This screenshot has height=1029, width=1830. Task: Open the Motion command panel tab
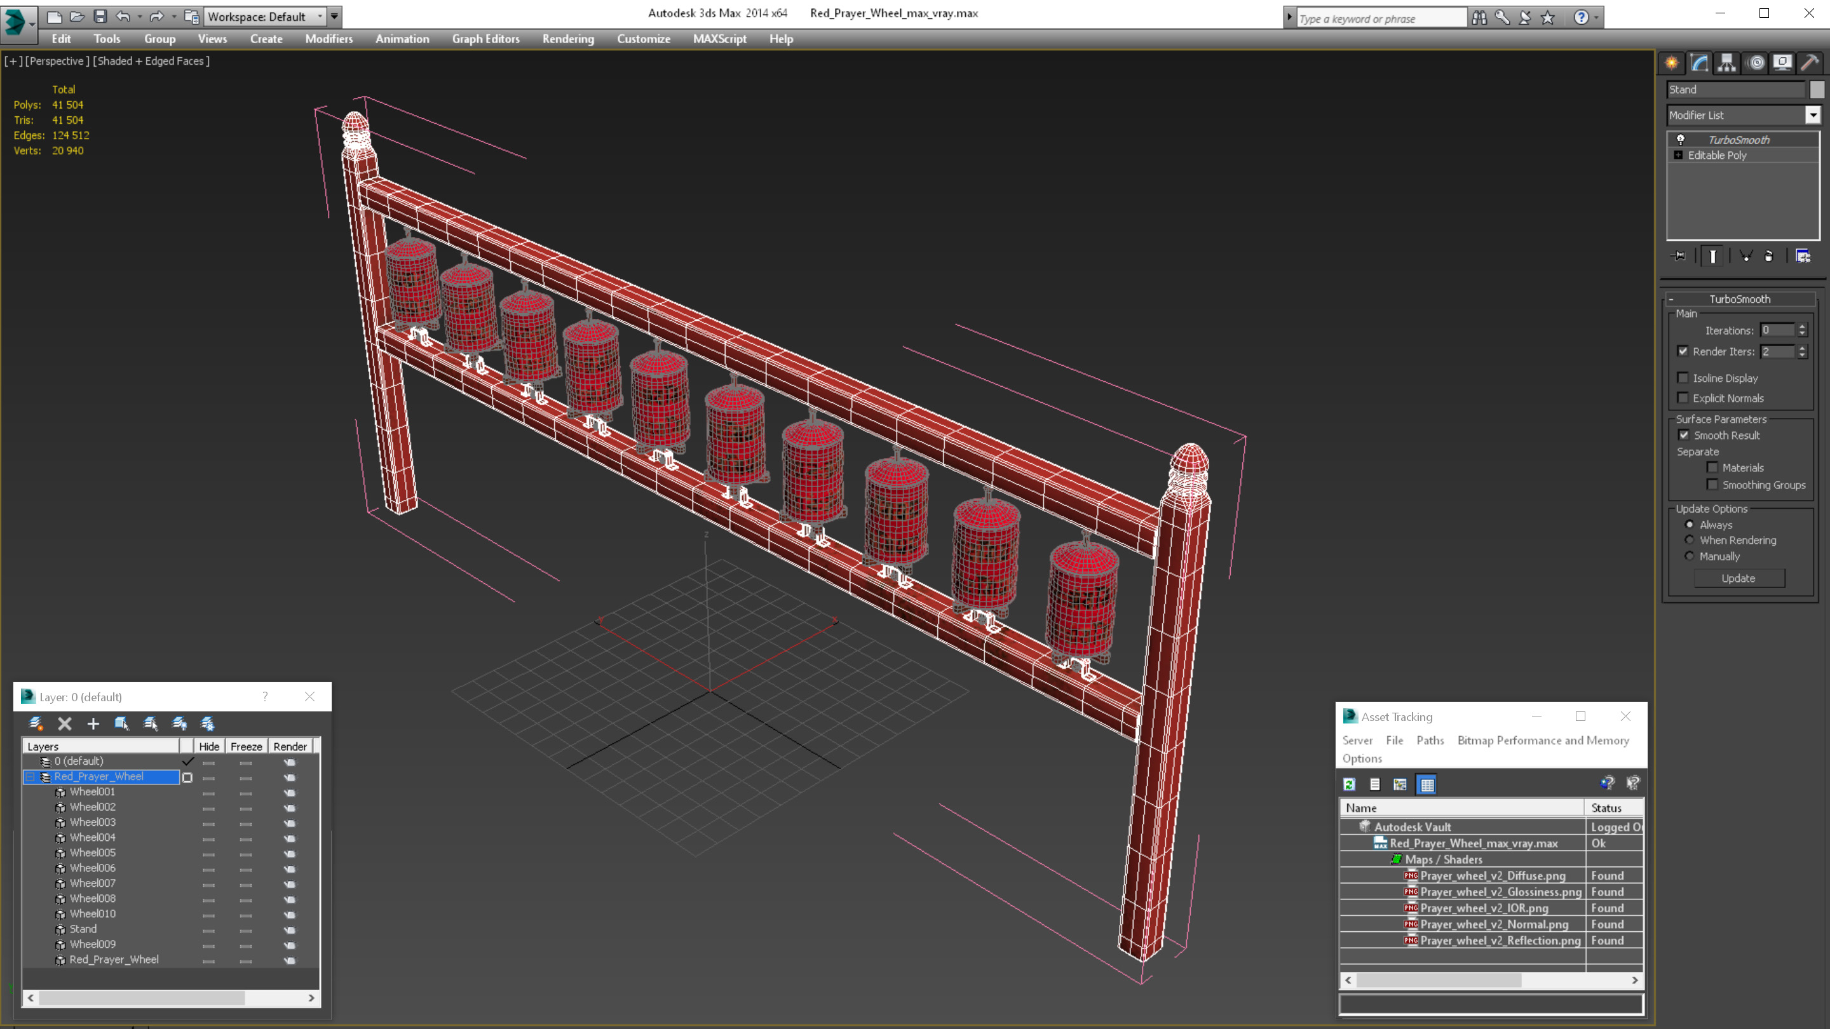pyautogui.click(x=1756, y=62)
